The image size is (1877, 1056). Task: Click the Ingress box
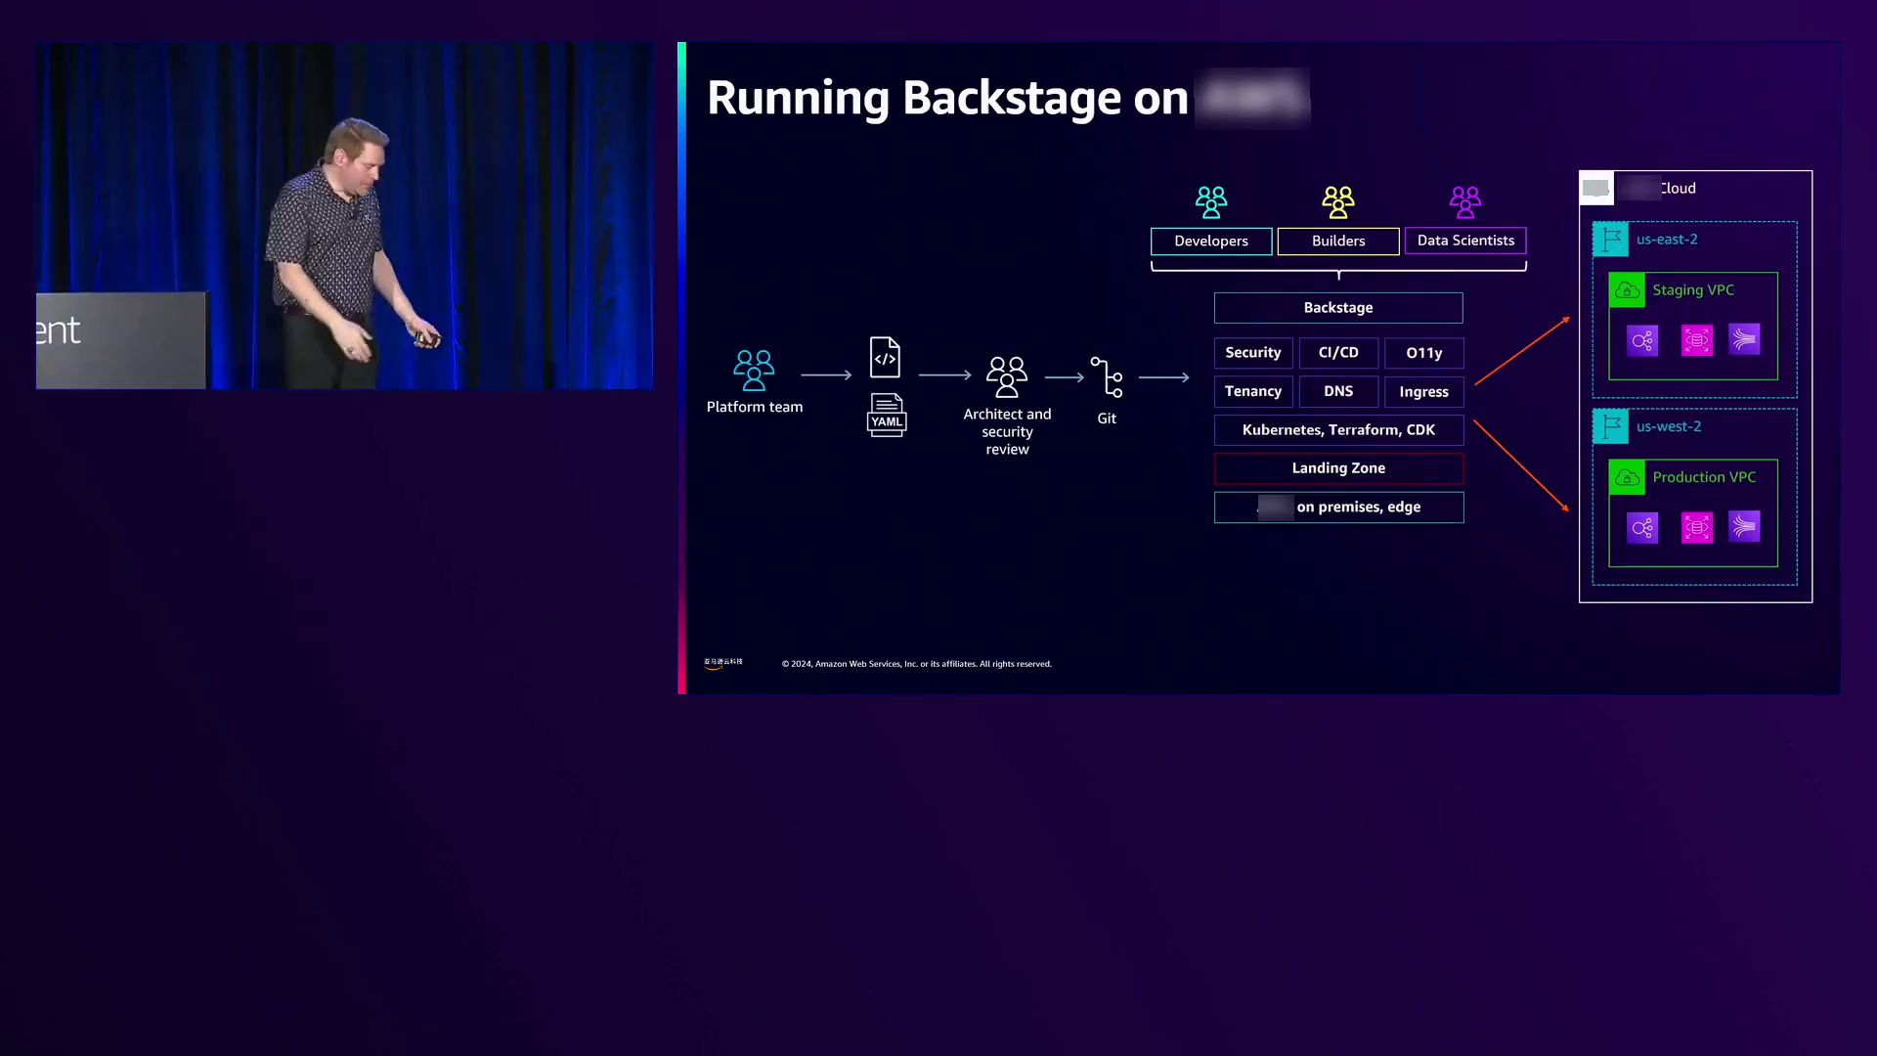tap(1424, 391)
